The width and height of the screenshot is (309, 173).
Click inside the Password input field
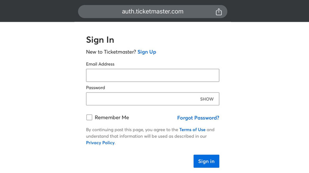point(141,99)
